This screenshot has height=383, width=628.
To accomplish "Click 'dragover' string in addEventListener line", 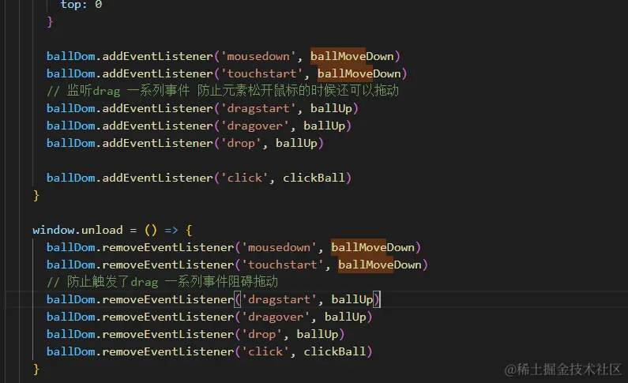I will pyautogui.click(x=254, y=126).
